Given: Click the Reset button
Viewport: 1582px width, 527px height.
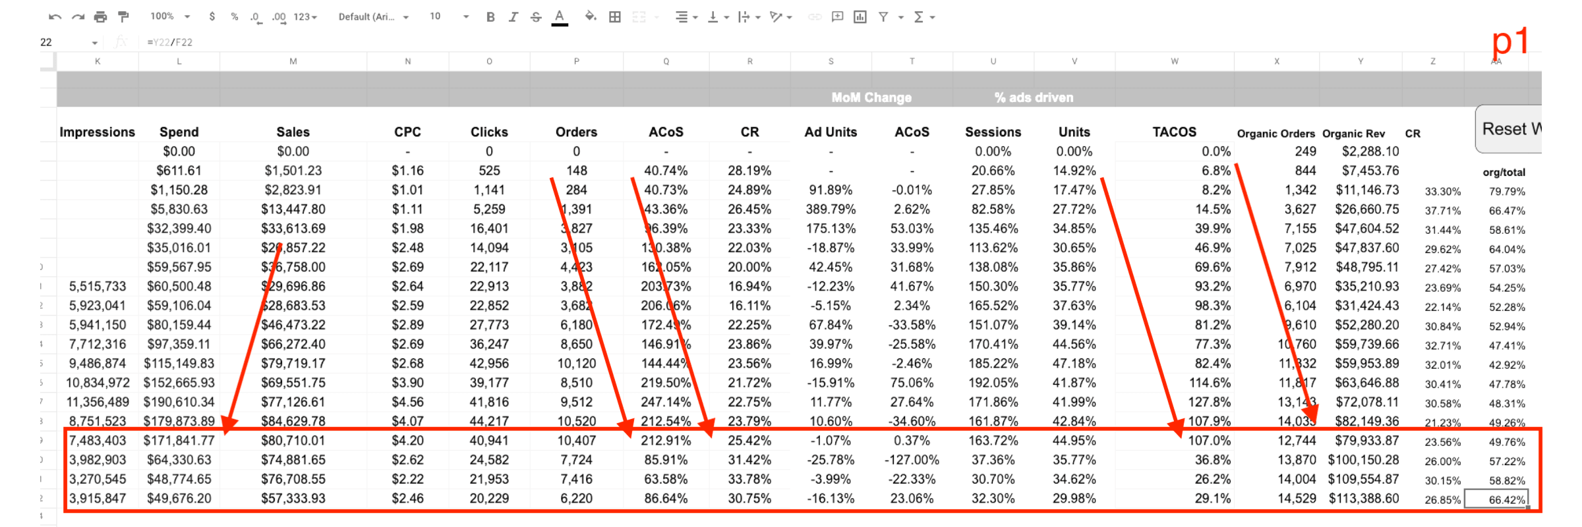Looking at the screenshot, I should point(1509,129).
